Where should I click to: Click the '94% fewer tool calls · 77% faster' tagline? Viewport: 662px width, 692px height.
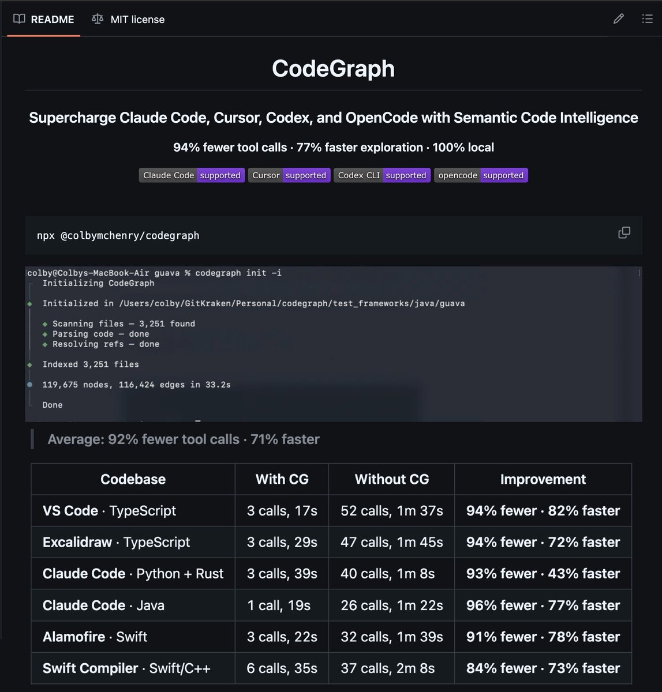(334, 148)
